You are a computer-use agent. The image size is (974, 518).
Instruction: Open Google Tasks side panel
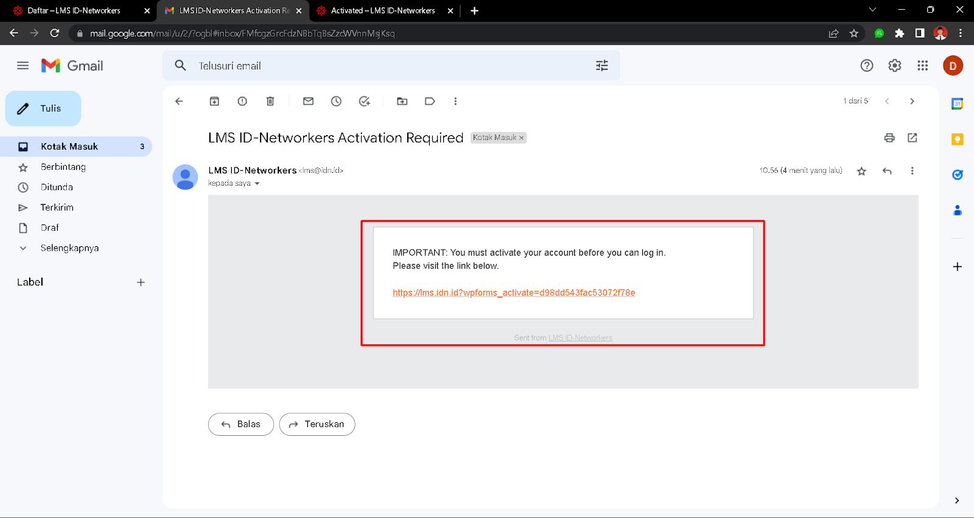pyautogui.click(x=957, y=175)
